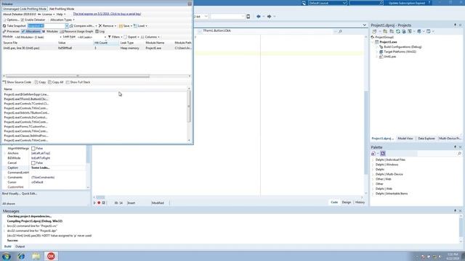Screen dimensions: 465x261
Task: Click the Compare with icon
Action: [71, 26]
